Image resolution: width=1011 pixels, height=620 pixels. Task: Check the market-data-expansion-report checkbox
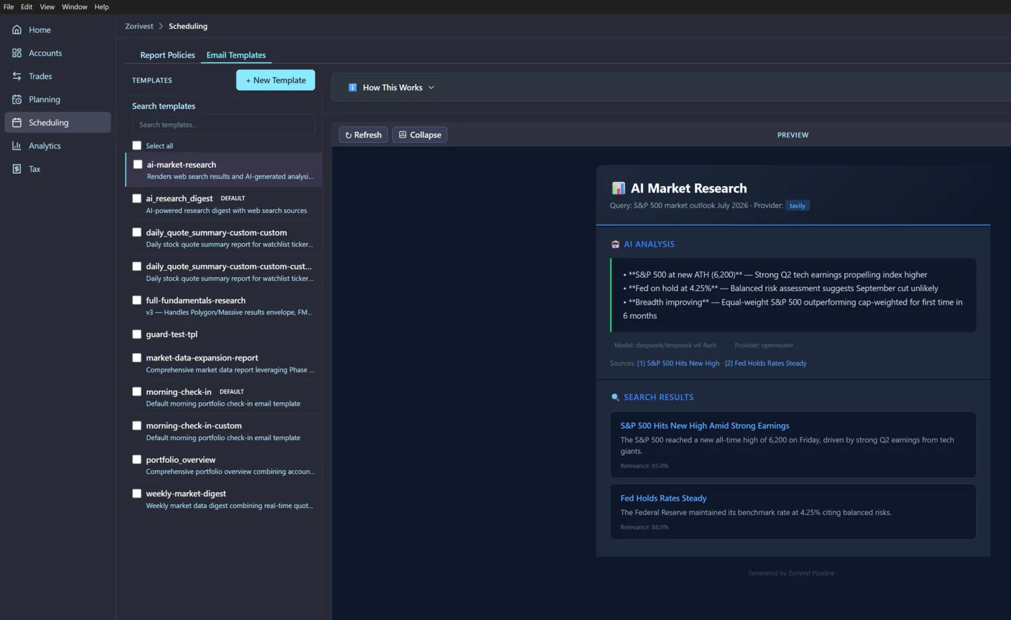pos(137,358)
